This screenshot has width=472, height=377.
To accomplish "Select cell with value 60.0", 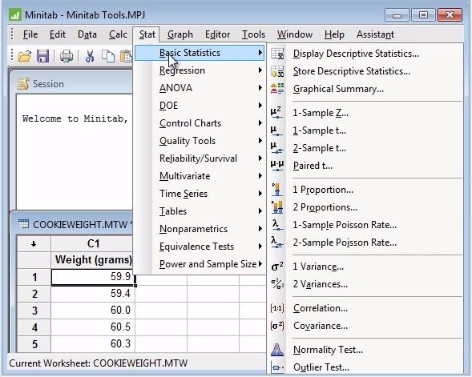I will tap(93, 311).
